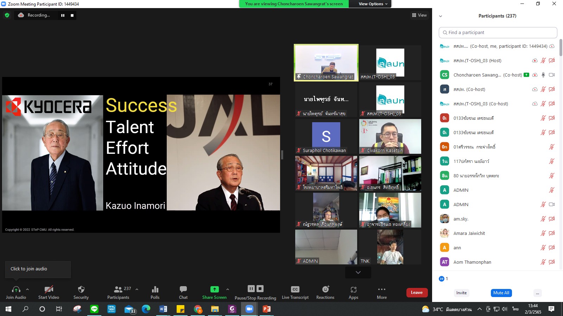This screenshot has height=316, width=563.
Task: Open the Polls icon
Action: 155,289
